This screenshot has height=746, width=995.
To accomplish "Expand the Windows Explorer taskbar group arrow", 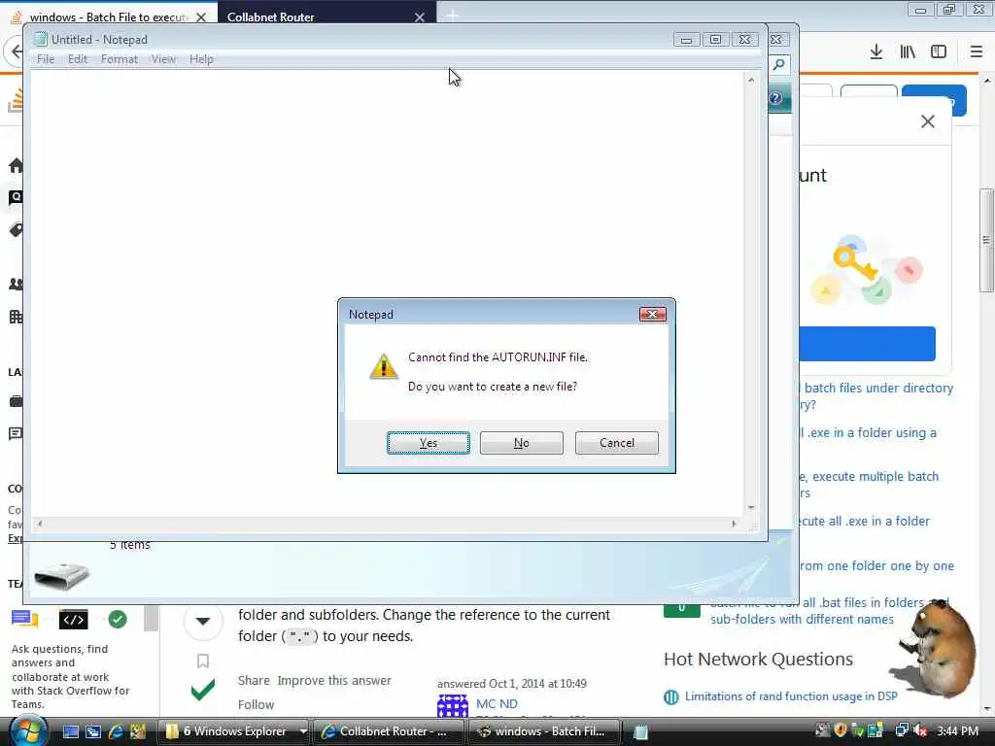I will [x=303, y=731].
